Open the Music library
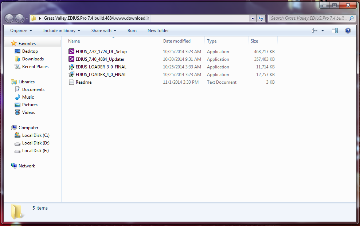This screenshot has width=360, height=226. pyautogui.click(x=28, y=97)
